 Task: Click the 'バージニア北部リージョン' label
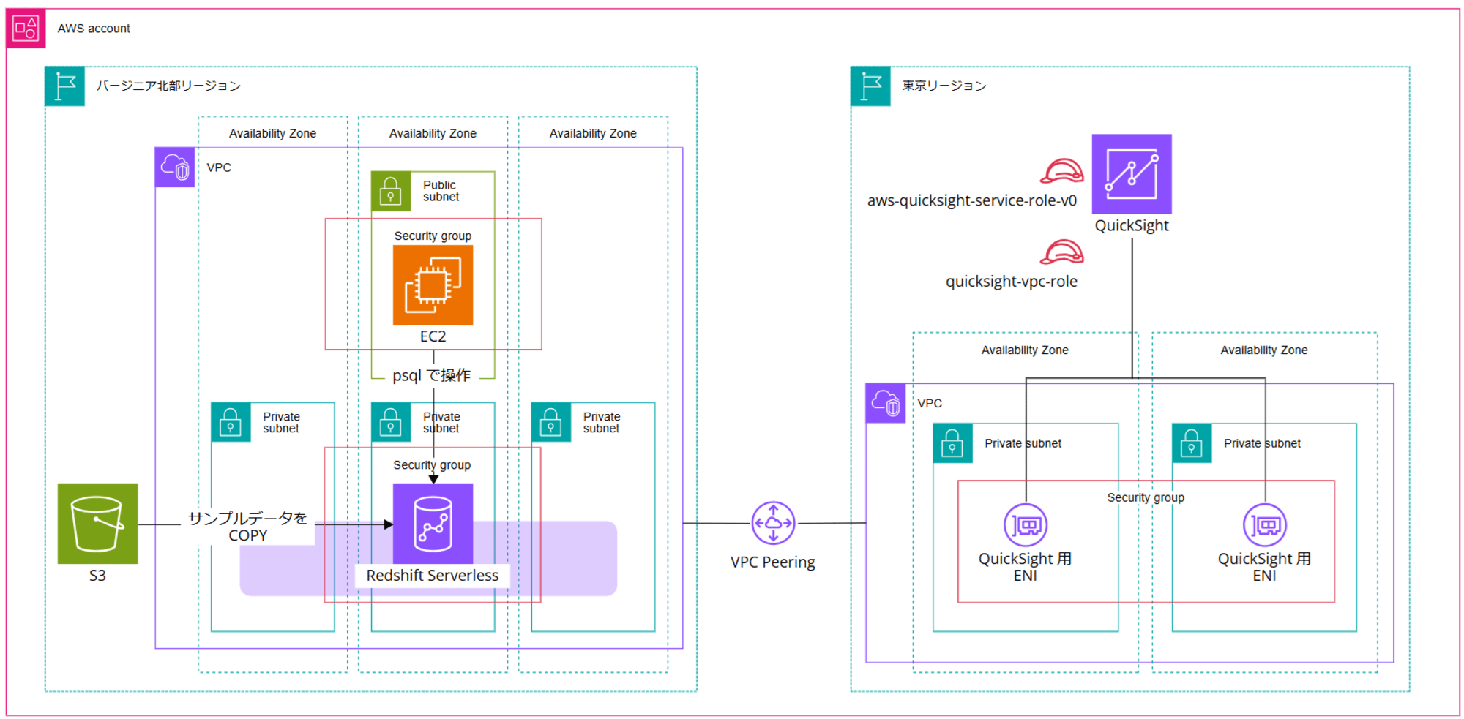(168, 86)
